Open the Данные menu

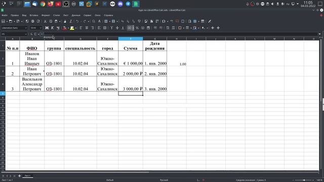tap(76, 15)
